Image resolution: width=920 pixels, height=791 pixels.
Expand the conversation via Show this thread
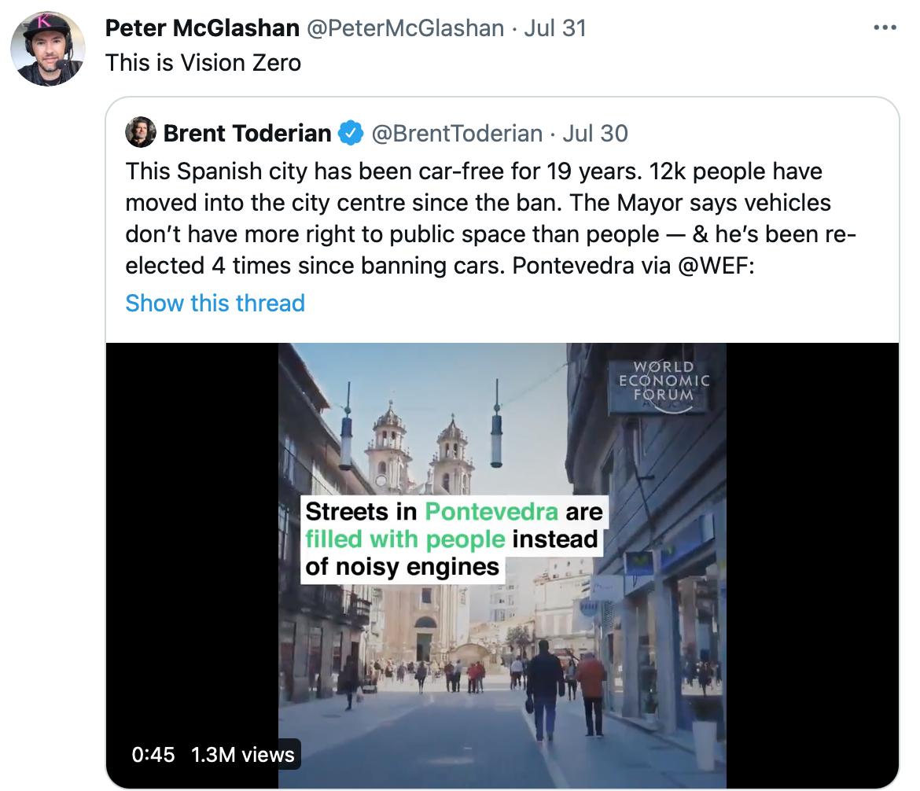[x=215, y=303]
